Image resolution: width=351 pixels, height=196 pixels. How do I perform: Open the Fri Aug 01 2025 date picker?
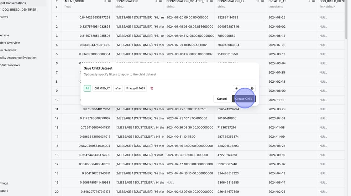click(x=135, y=89)
